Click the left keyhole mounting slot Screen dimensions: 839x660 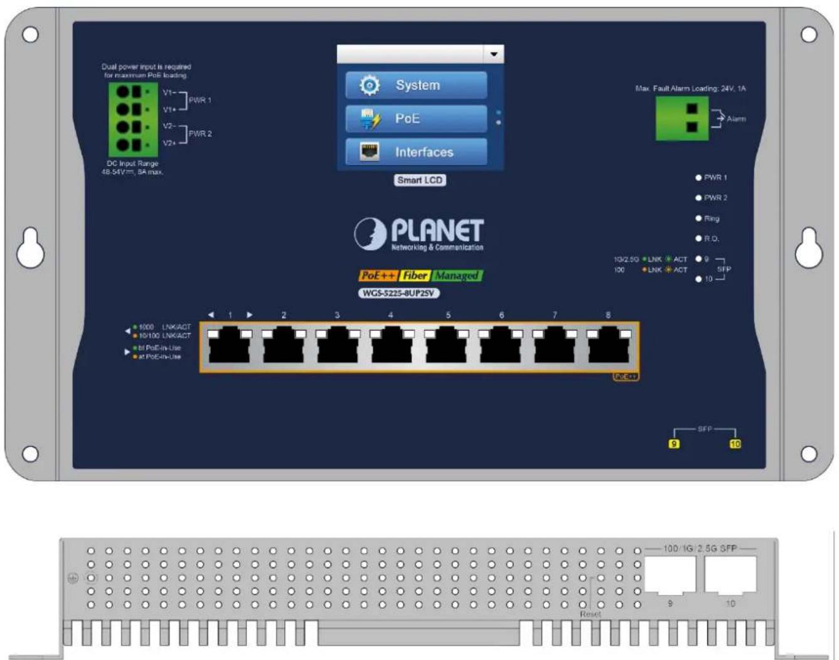(x=30, y=248)
